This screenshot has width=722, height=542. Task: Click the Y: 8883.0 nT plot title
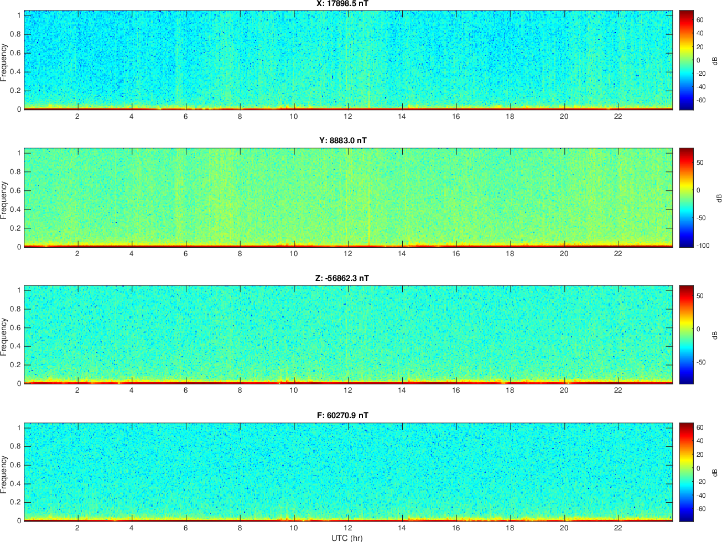pos(343,140)
